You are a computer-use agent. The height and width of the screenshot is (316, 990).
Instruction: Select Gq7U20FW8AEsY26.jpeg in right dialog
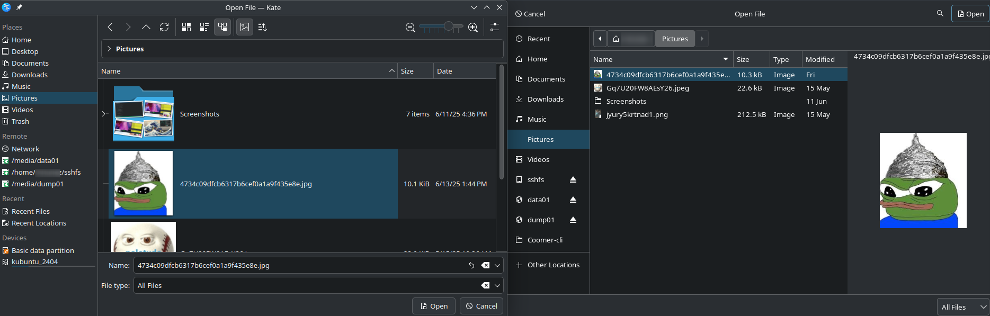pyautogui.click(x=719, y=88)
